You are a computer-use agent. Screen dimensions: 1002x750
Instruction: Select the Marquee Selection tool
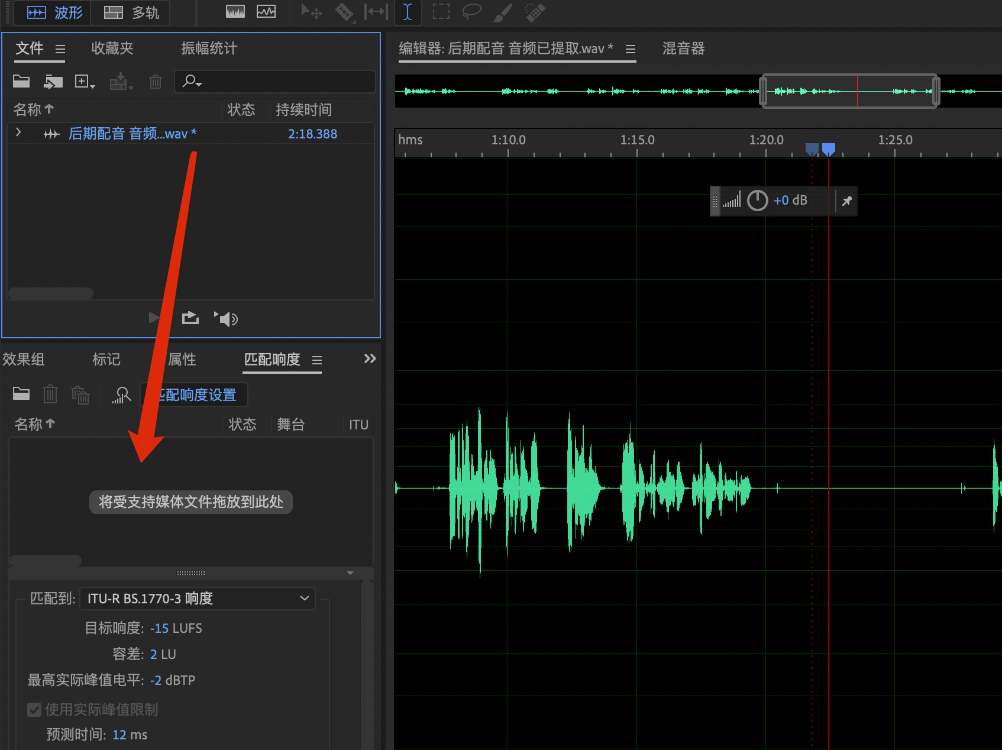441,12
